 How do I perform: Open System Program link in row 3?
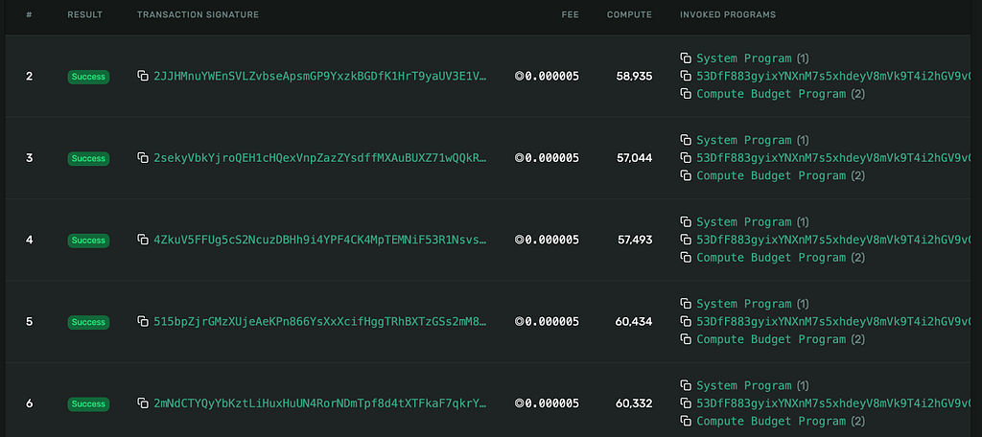click(744, 140)
